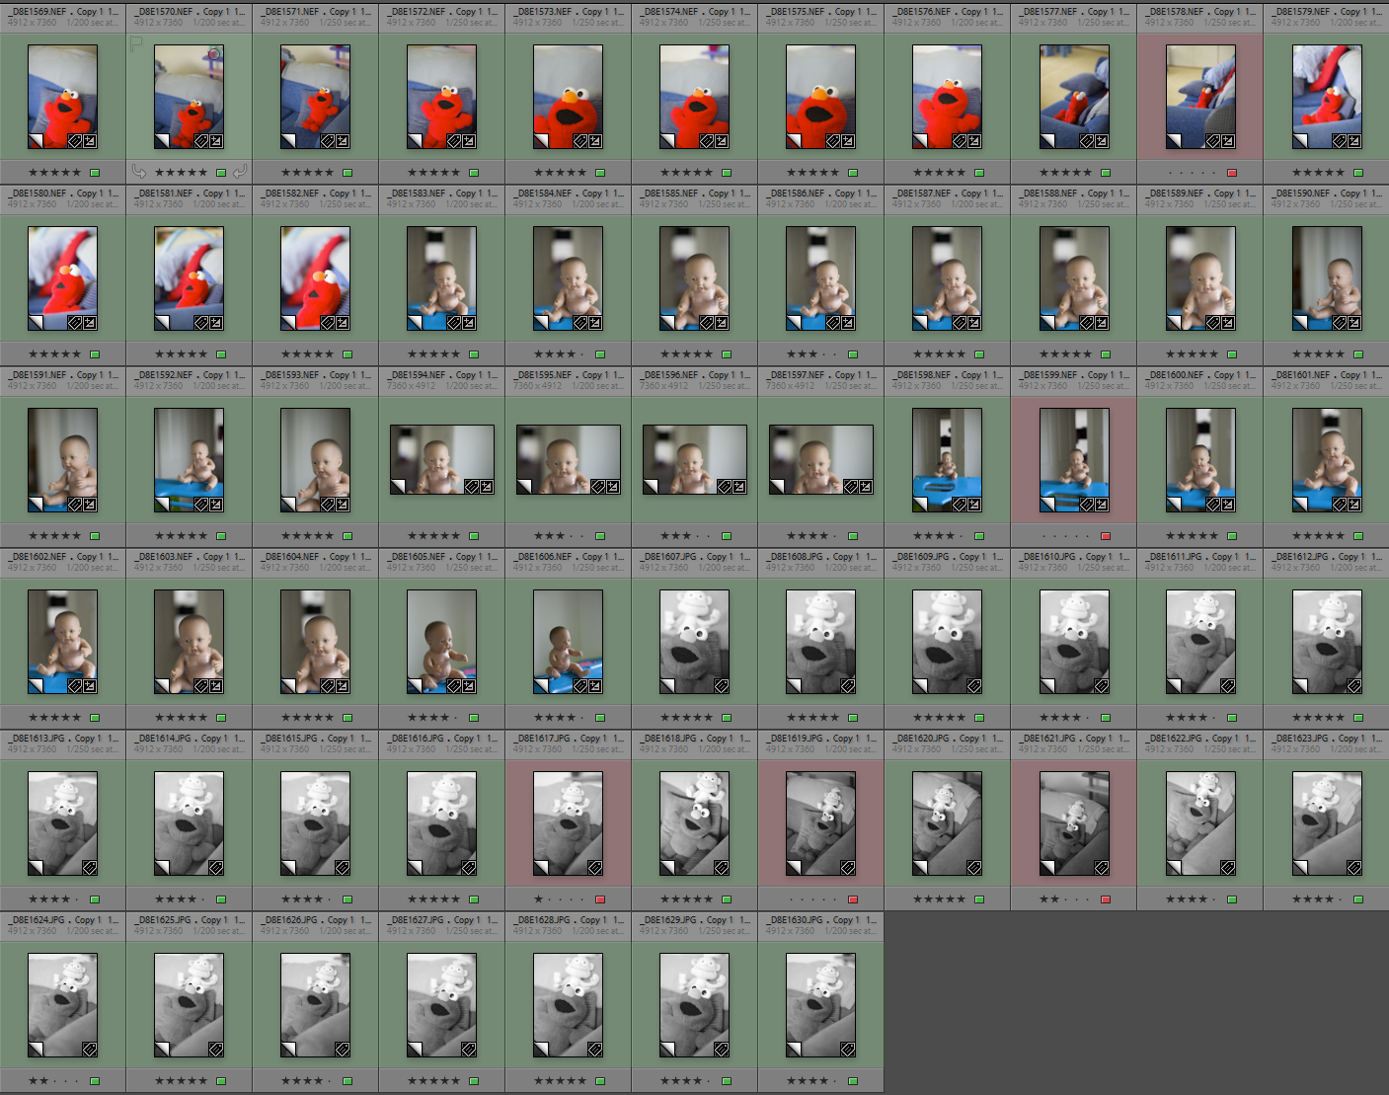This screenshot has width=1389, height=1095.
Task: Click the file name _D8E1615.JPG
Action: (290, 739)
